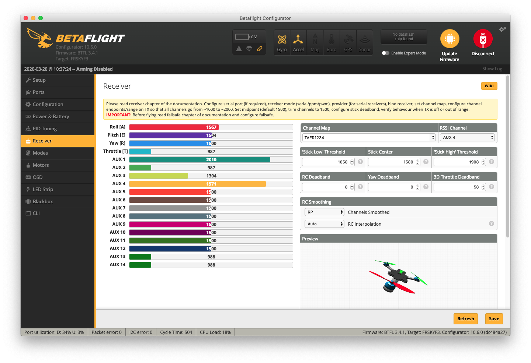Click Show Log link
Screen dimensions: 531x363
coord(492,69)
